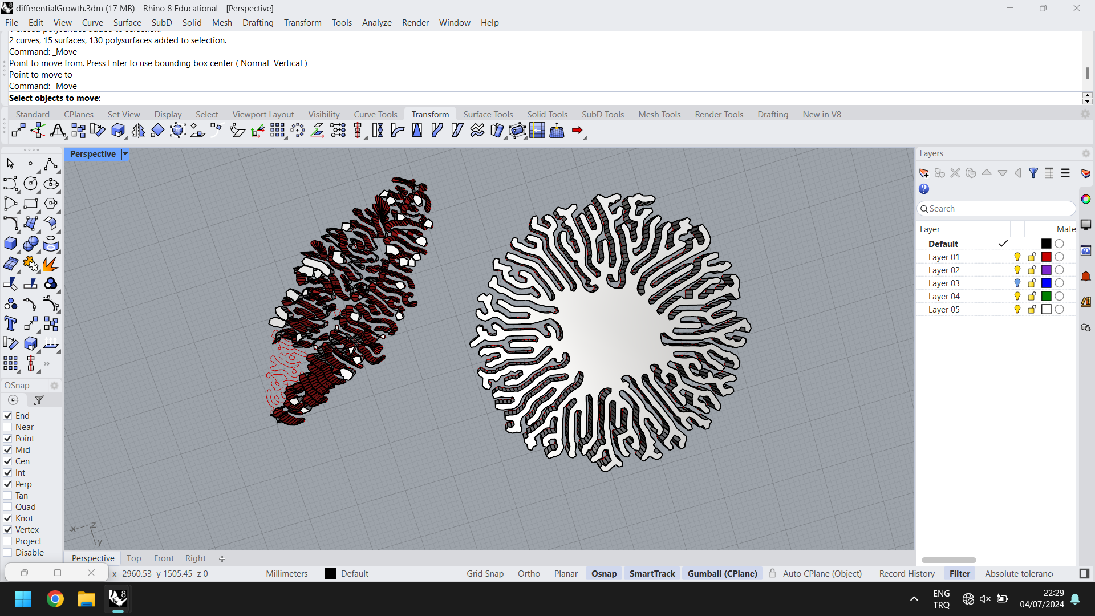Screen dimensions: 1095x616
Task: Open the Libraries books panel tab
Action: (x=1086, y=302)
